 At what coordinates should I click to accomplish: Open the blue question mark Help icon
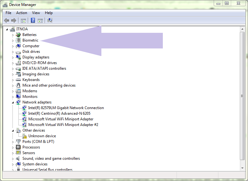coord(33,20)
